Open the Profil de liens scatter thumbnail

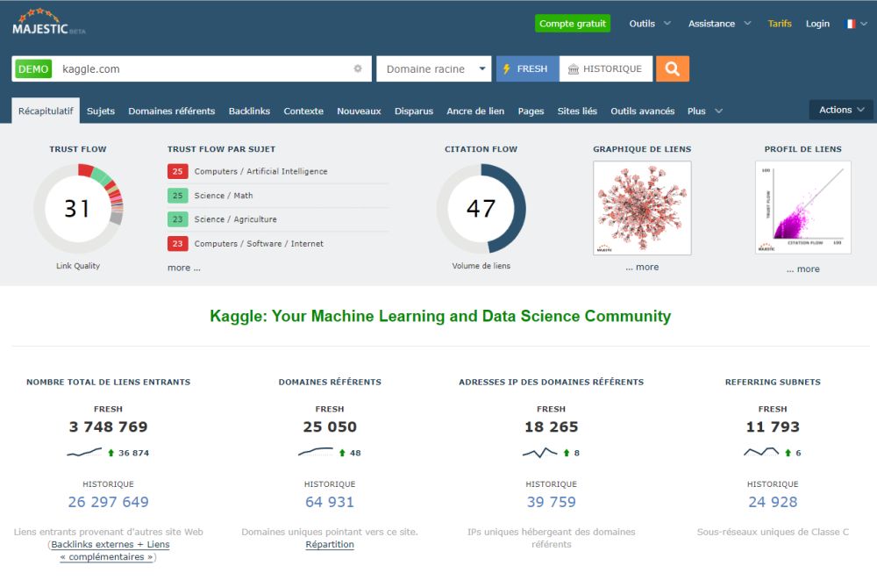[803, 208]
